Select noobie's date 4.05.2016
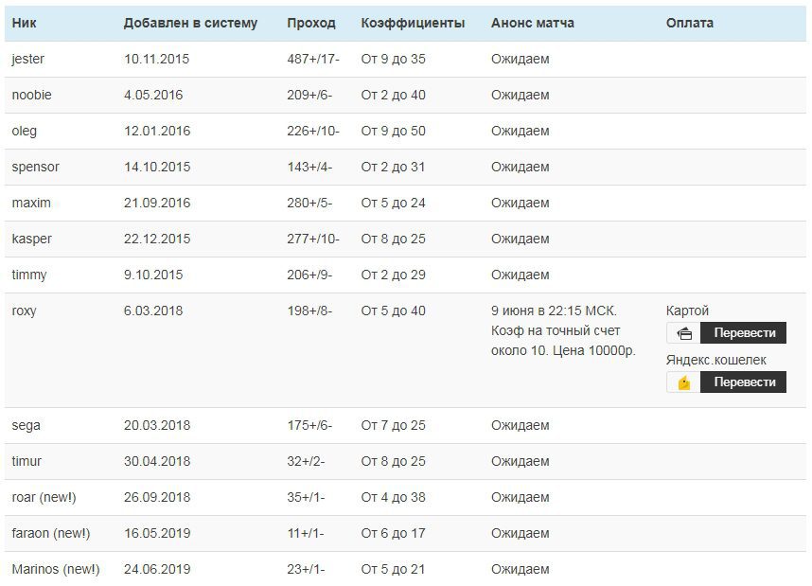The height and width of the screenshot is (586, 812). pos(153,95)
